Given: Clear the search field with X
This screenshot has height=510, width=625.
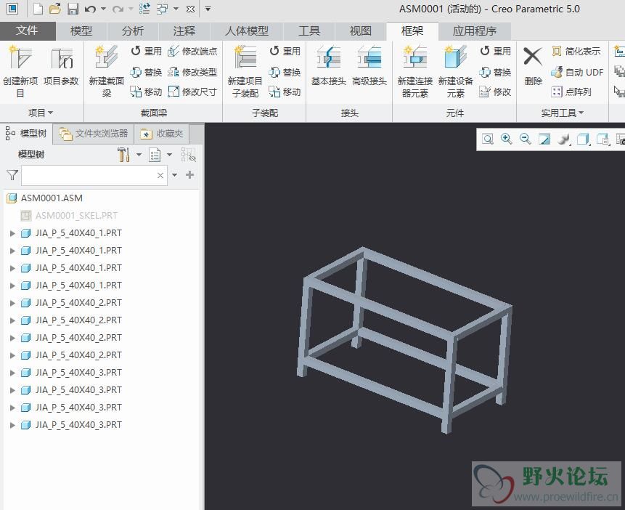Looking at the screenshot, I should [x=160, y=175].
